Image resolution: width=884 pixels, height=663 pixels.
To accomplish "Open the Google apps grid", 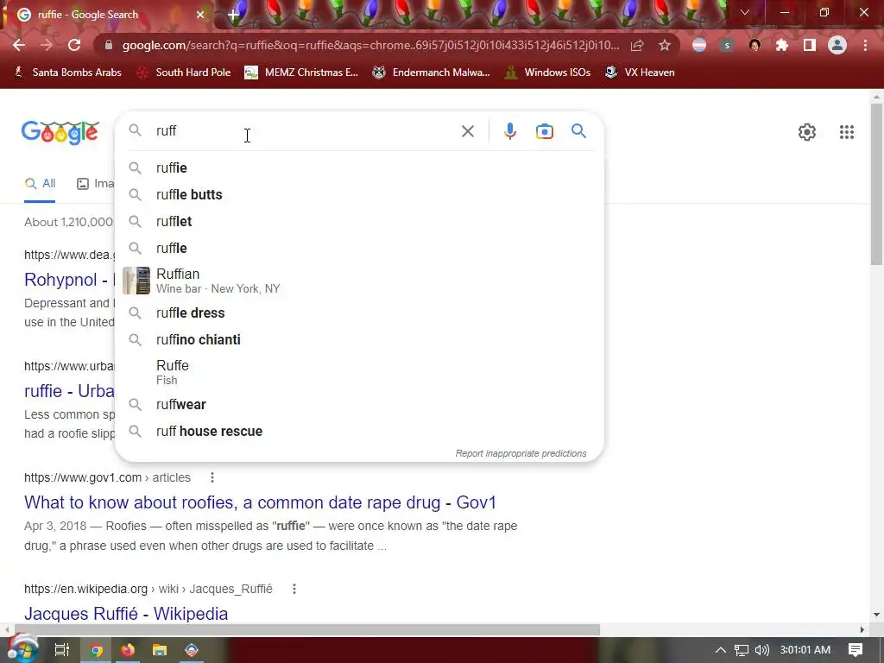I will click(846, 132).
